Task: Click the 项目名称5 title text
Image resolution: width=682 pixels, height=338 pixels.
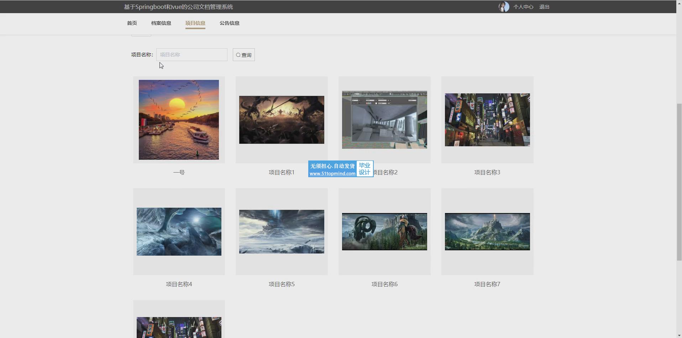Action: coord(282,284)
